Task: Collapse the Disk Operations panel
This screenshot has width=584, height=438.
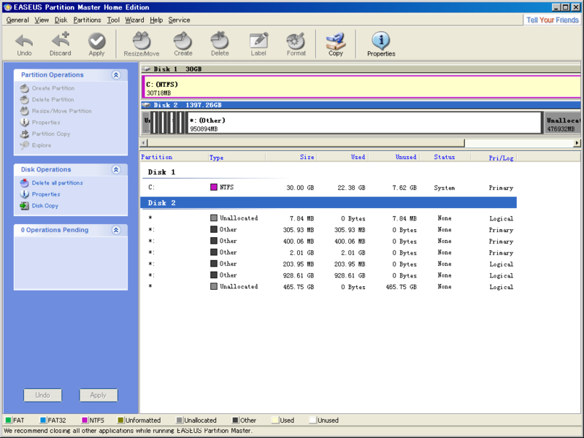Action: pyautogui.click(x=116, y=169)
